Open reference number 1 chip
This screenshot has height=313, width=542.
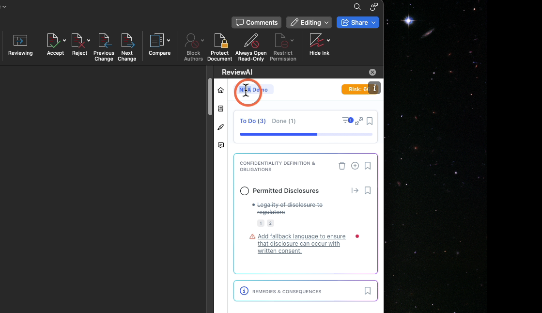[x=261, y=223]
